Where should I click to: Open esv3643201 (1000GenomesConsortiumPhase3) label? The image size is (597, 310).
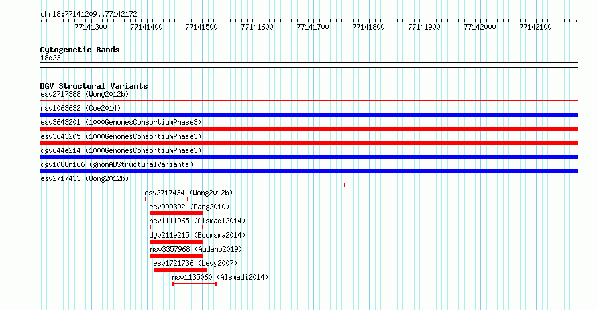click(121, 122)
